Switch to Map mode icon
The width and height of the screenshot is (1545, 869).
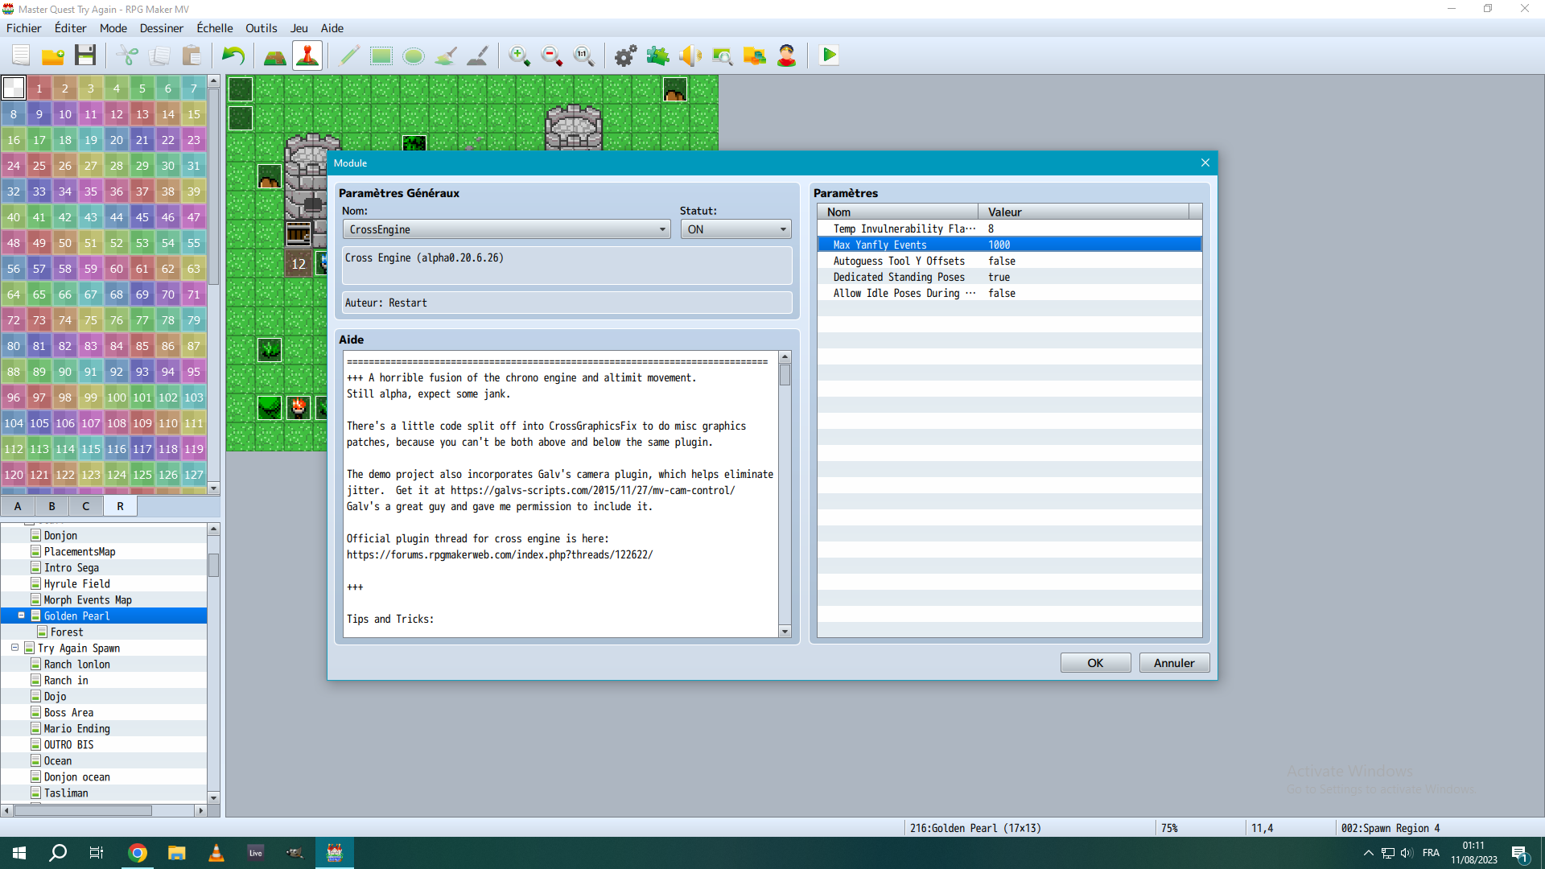(x=275, y=56)
